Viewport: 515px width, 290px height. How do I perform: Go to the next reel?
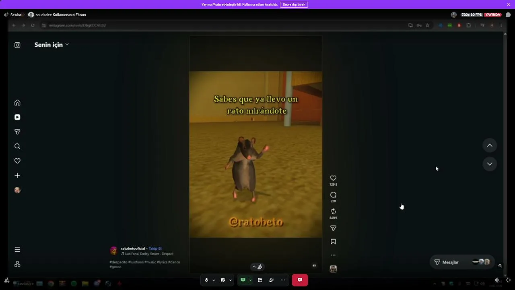[x=490, y=164]
